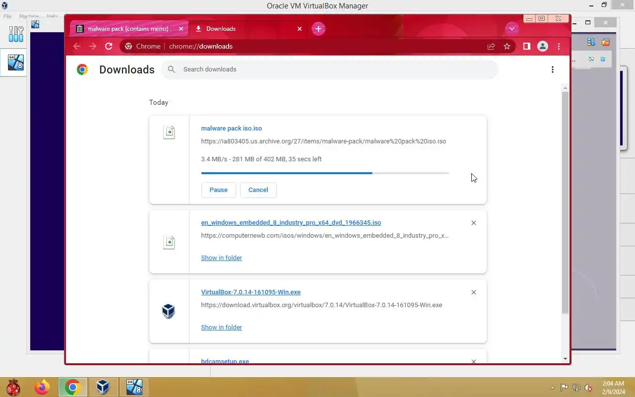Click Chrome in the taskbar
Screen dimensions: 635x397
tap(72, 387)
